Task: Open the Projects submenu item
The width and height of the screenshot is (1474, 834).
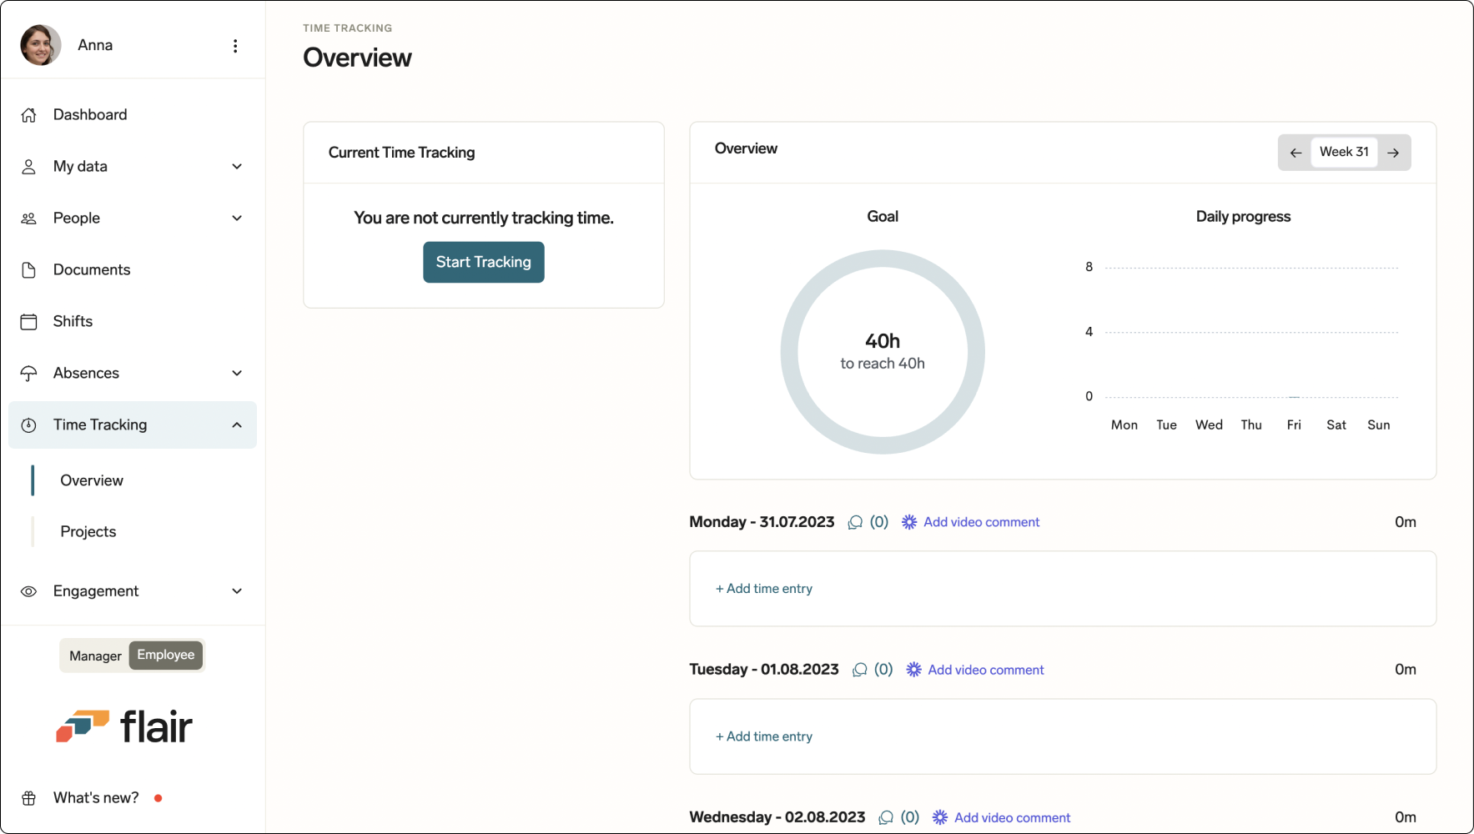Action: [x=88, y=532]
